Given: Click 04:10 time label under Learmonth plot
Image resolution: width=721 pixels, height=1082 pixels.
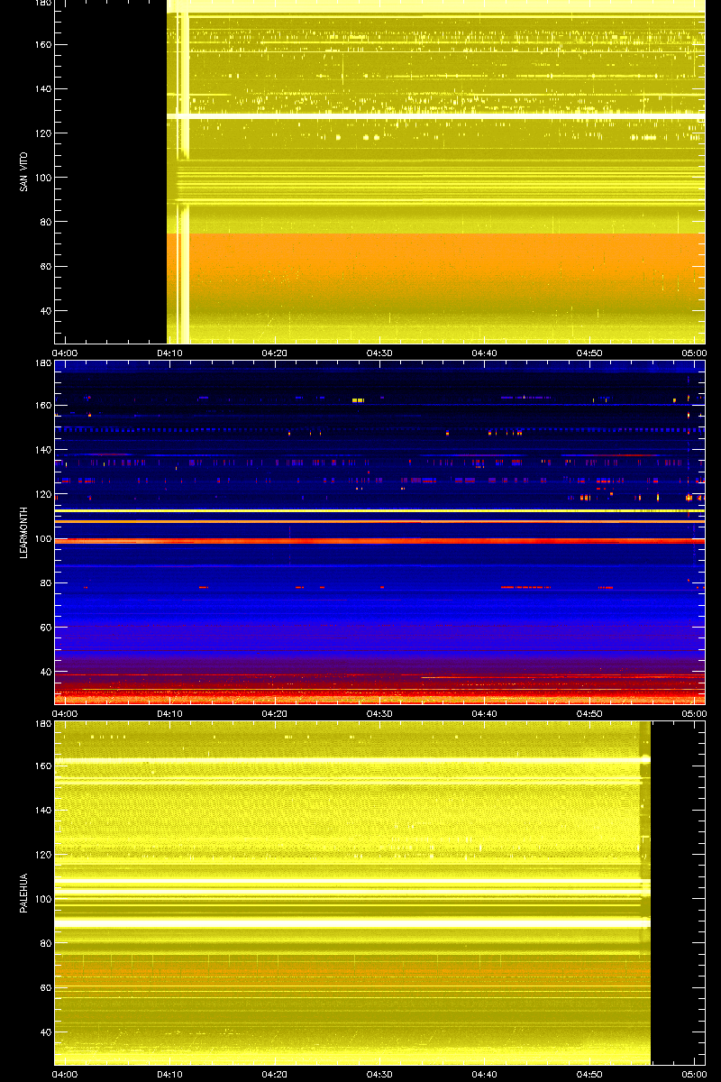Looking at the screenshot, I should pyautogui.click(x=170, y=713).
